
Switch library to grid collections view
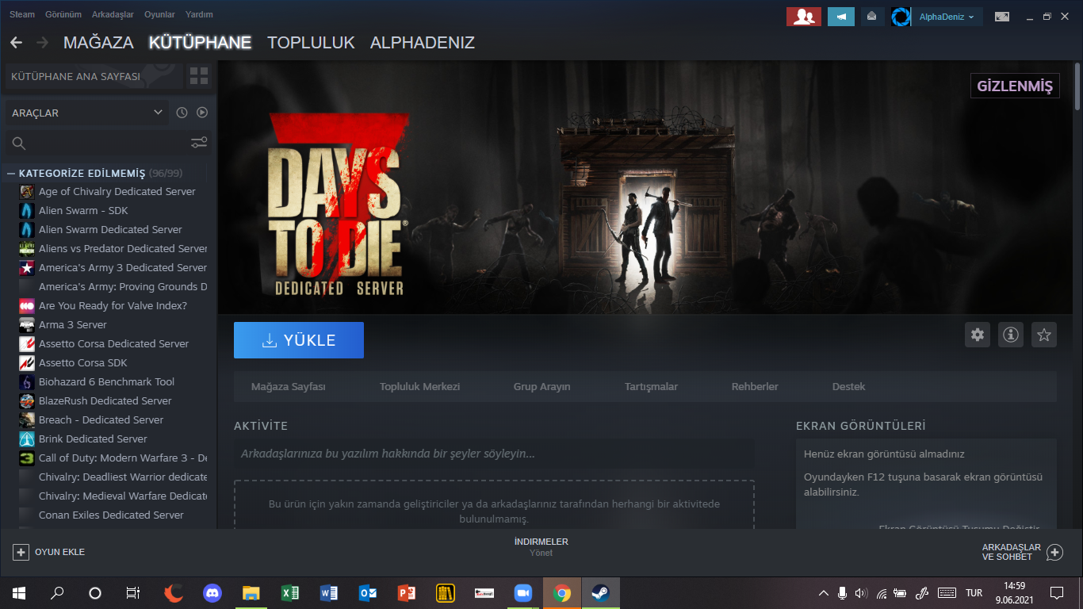coord(199,76)
